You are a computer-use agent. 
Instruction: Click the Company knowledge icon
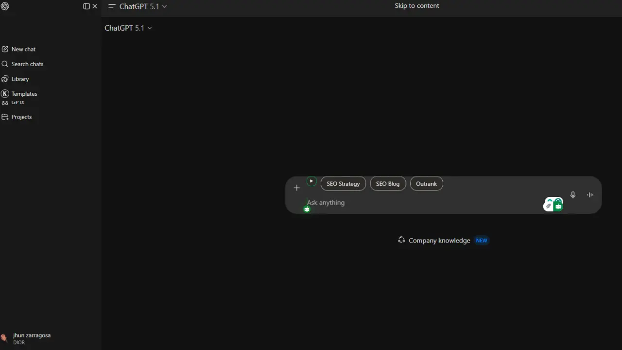(x=401, y=240)
